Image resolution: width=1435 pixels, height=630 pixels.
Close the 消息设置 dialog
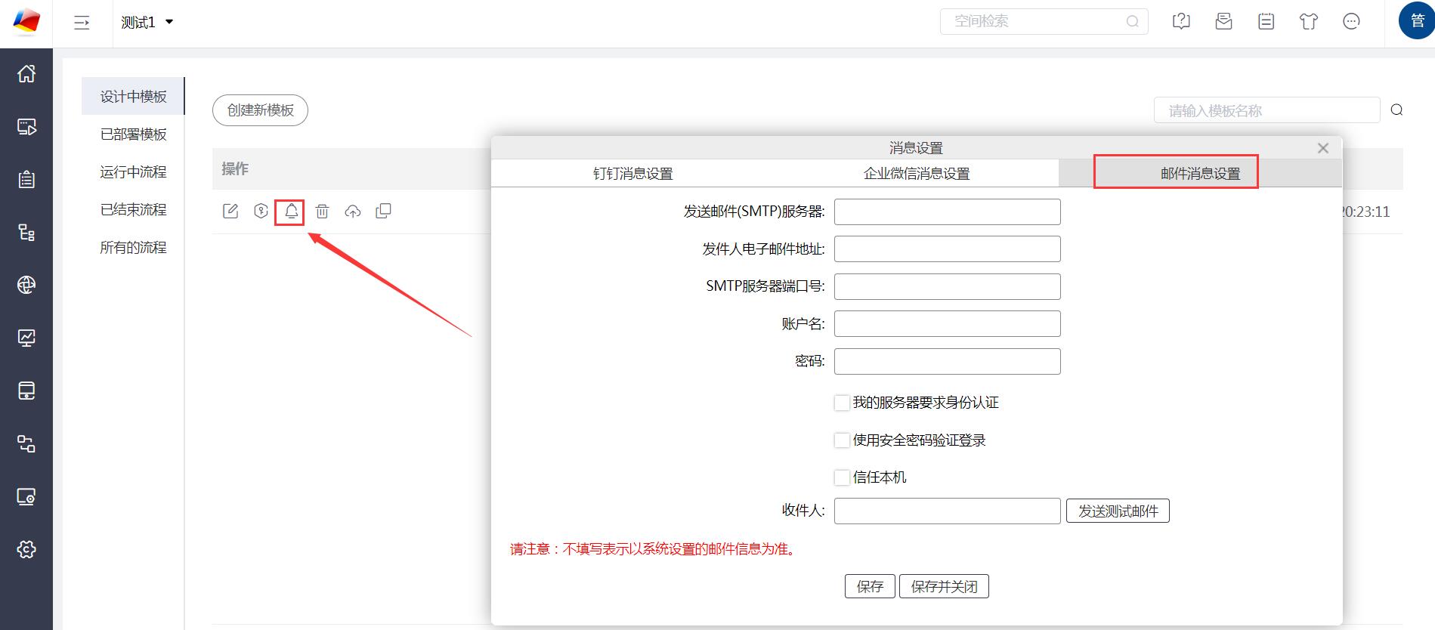(1322, 148)
